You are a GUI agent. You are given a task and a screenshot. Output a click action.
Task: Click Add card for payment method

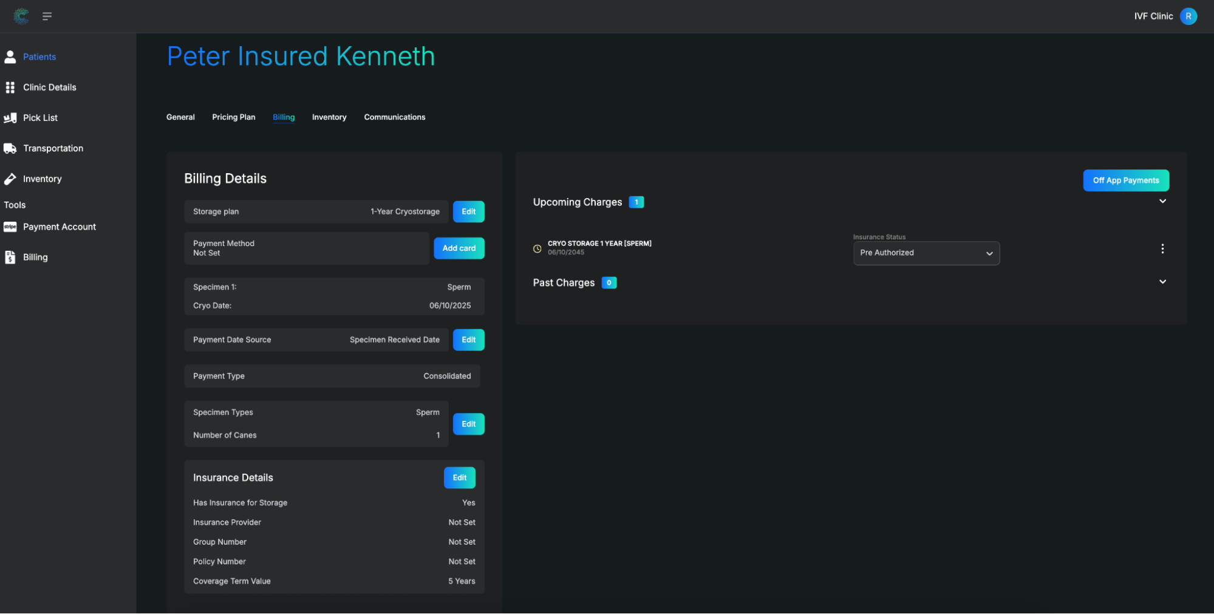tap(459, 248)
